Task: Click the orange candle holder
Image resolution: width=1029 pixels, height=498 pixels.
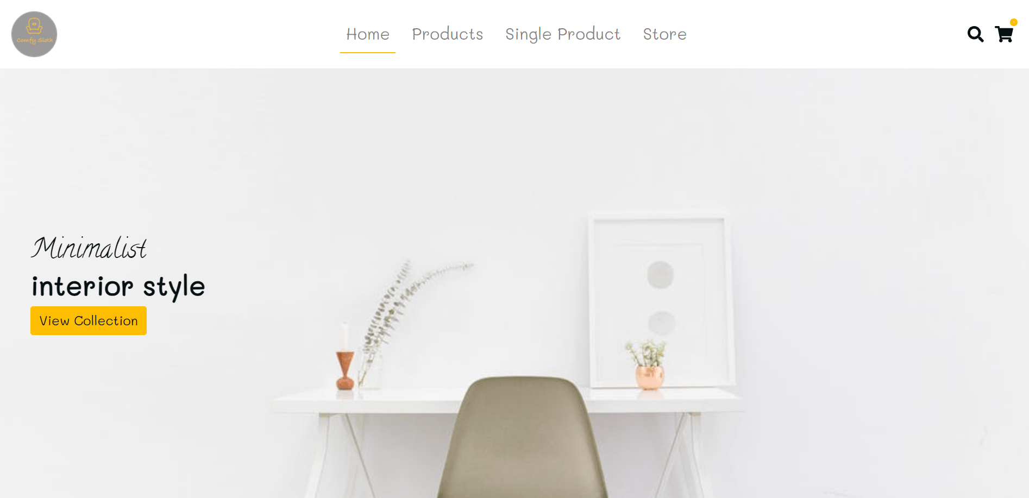Action: point(345,370)
